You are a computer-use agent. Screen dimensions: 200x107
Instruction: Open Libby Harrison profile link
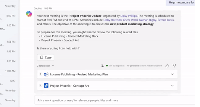(x=112, y=20)
